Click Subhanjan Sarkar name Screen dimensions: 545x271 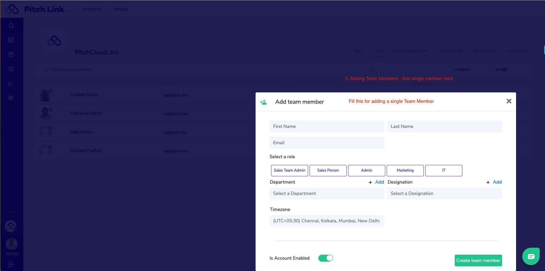click(x=86, y=113)
